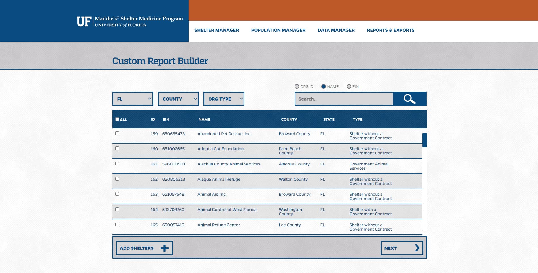
Task: Click the ID column header
Action: click(x=153, y=120)
